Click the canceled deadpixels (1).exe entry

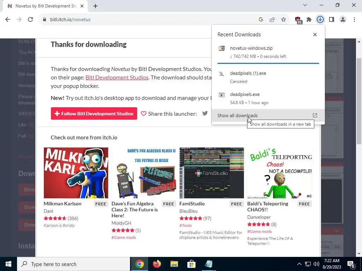point(268,77)
